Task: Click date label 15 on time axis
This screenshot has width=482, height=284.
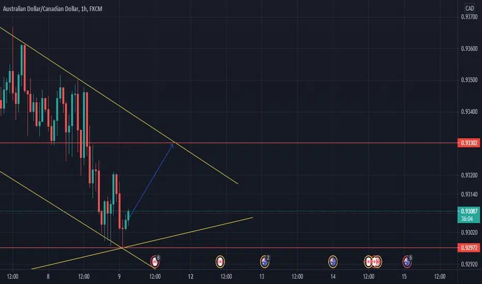Action: pos(404,277)
